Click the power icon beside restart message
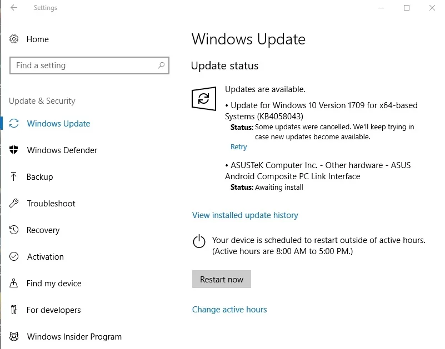 point(199,241)
